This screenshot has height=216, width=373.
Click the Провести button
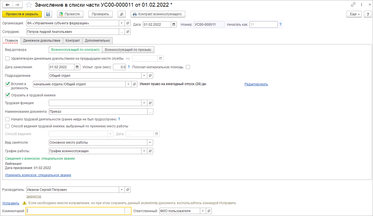(70, 14)
